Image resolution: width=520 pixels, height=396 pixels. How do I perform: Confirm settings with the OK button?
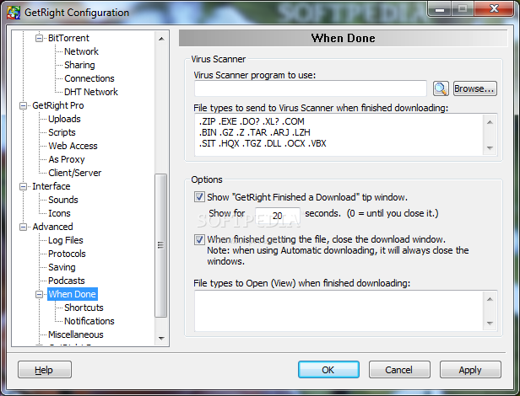(x=328, y=370)
